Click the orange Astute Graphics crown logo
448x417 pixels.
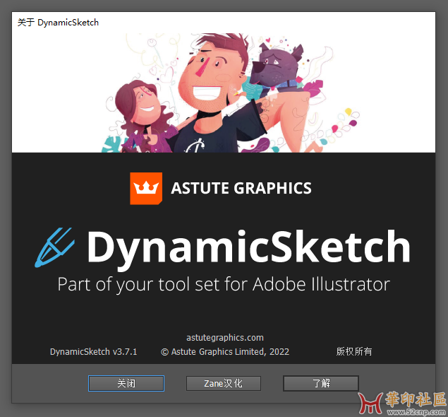click(146, 188)
